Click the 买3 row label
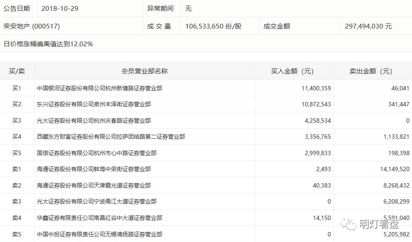 (x=16, y=121)
